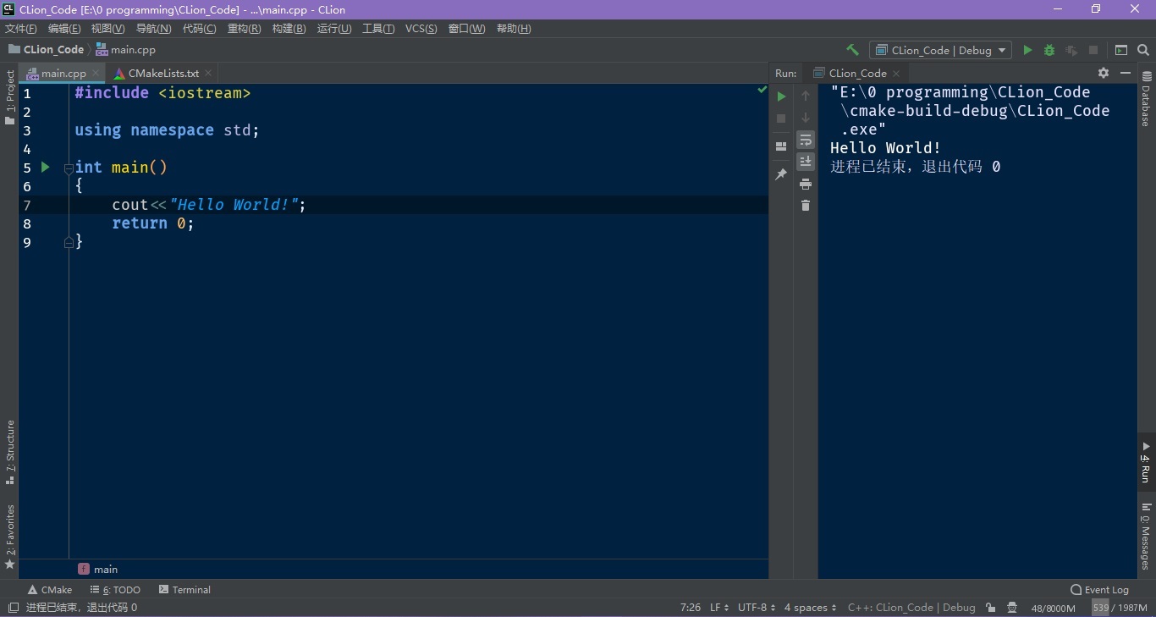Screen dimensions: 1156x617
Task: Click the inspection checkmark in editor corner
Action: [x=762, y=89]
